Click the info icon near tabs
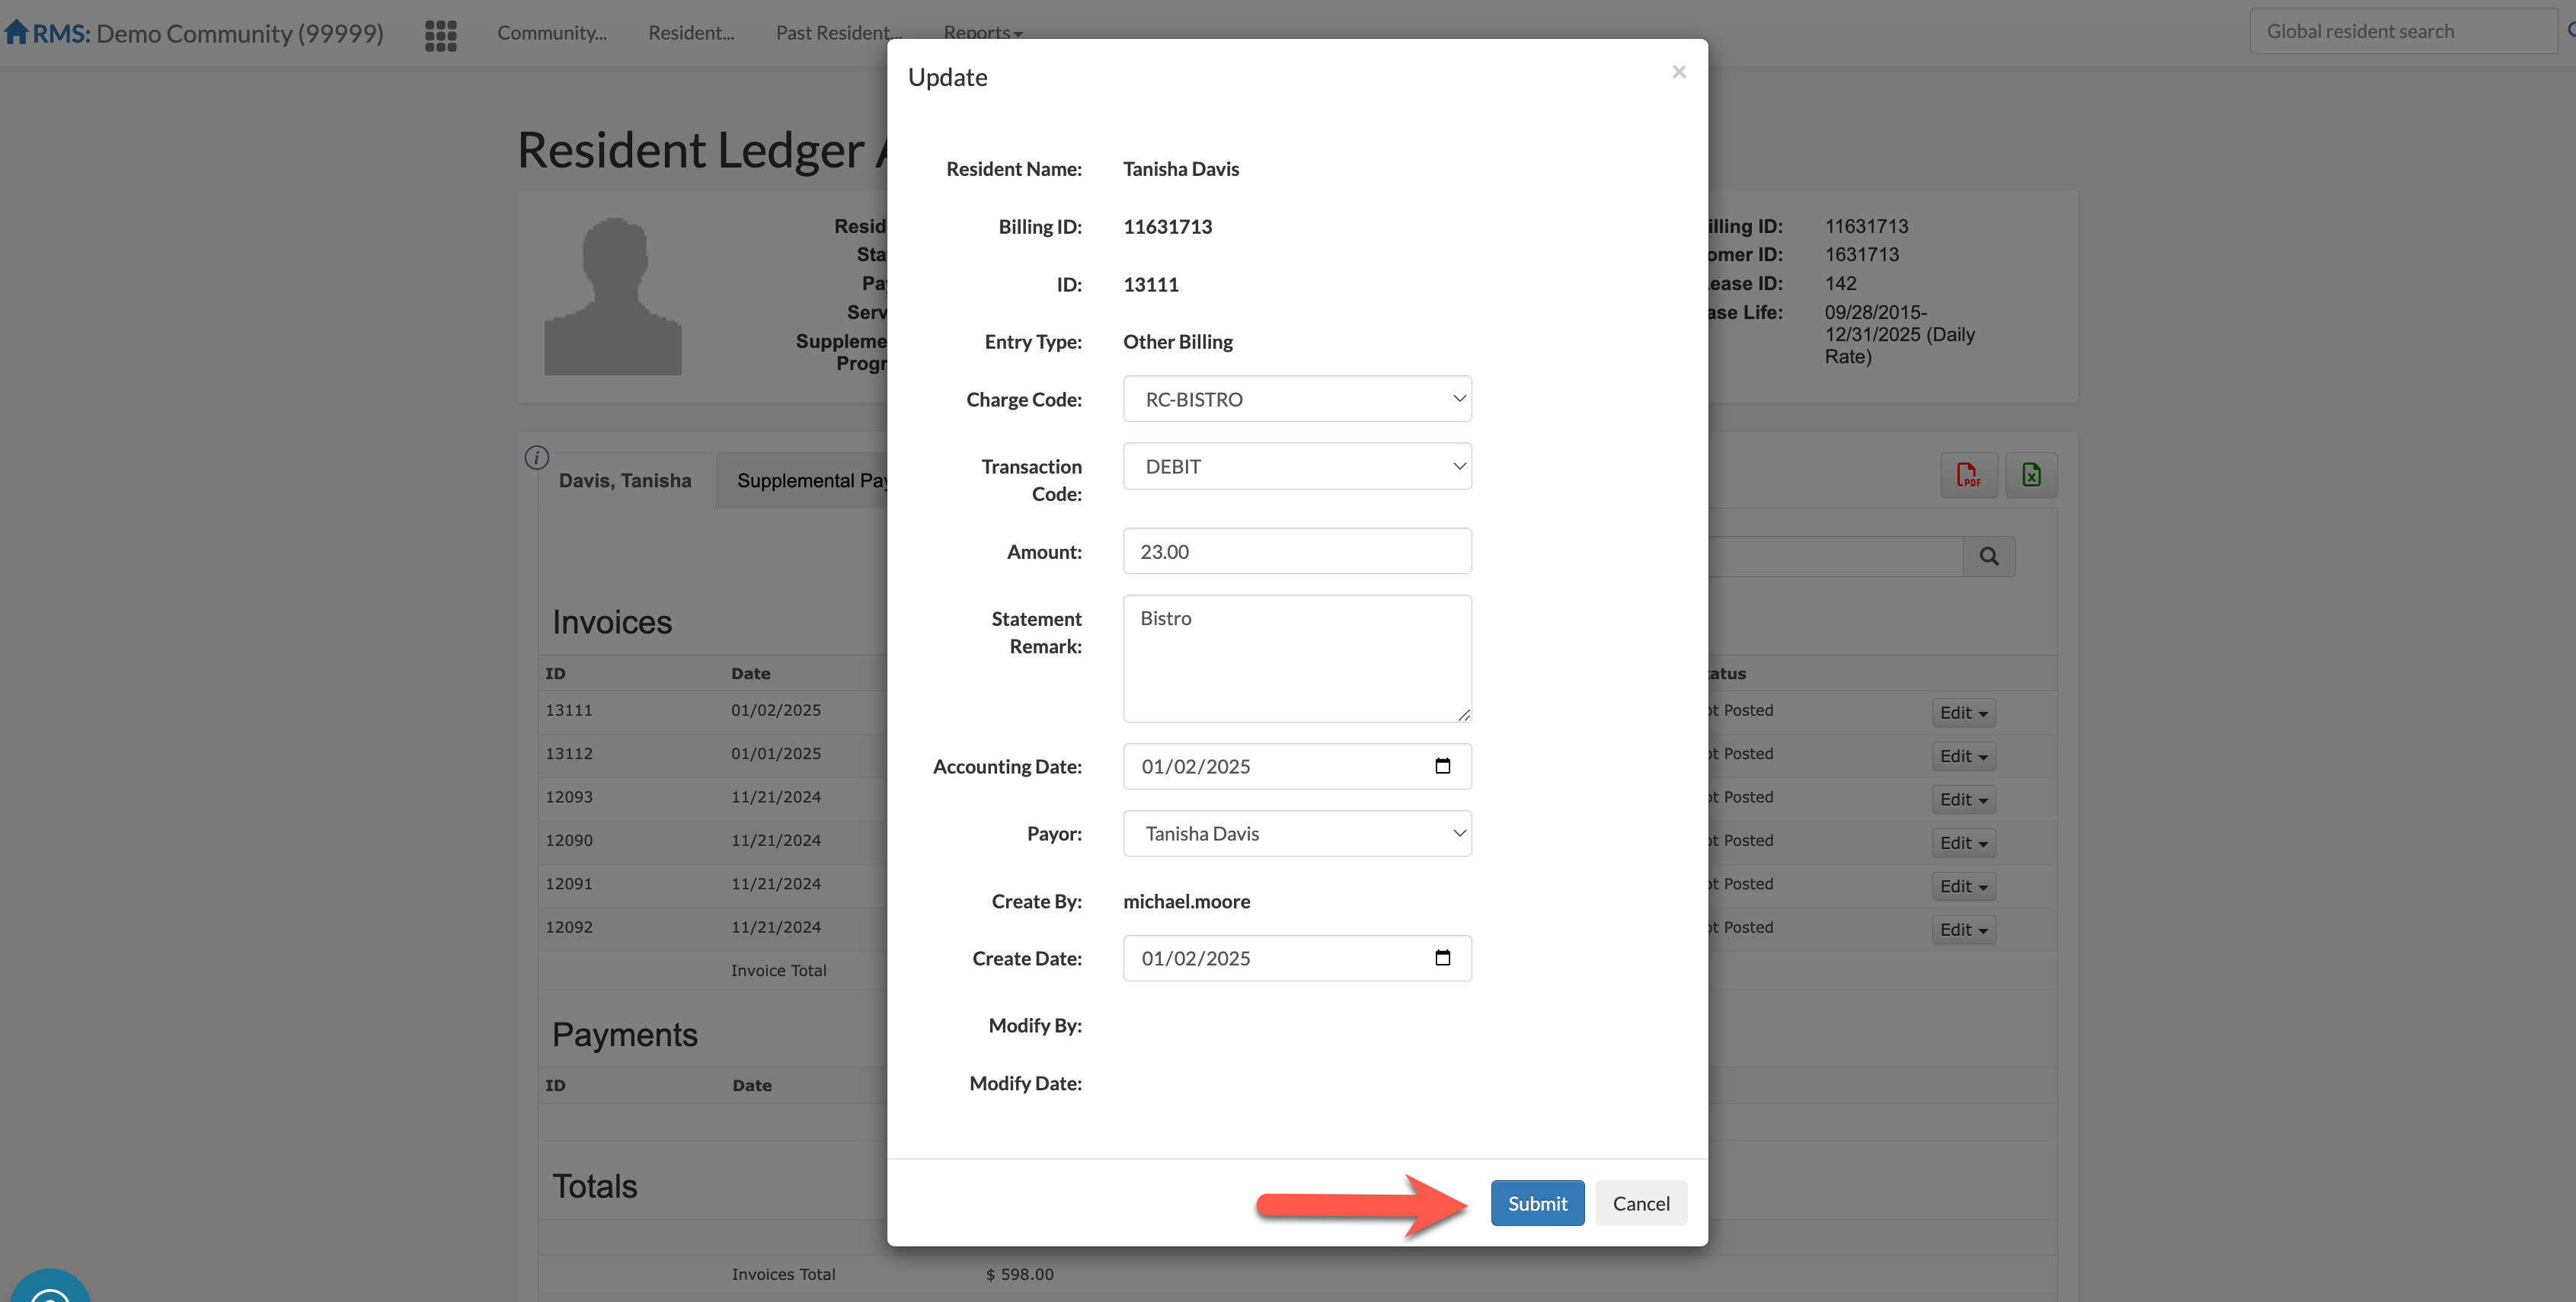The width and height of the screenshot is (2576, 1302). coord(537,458)
